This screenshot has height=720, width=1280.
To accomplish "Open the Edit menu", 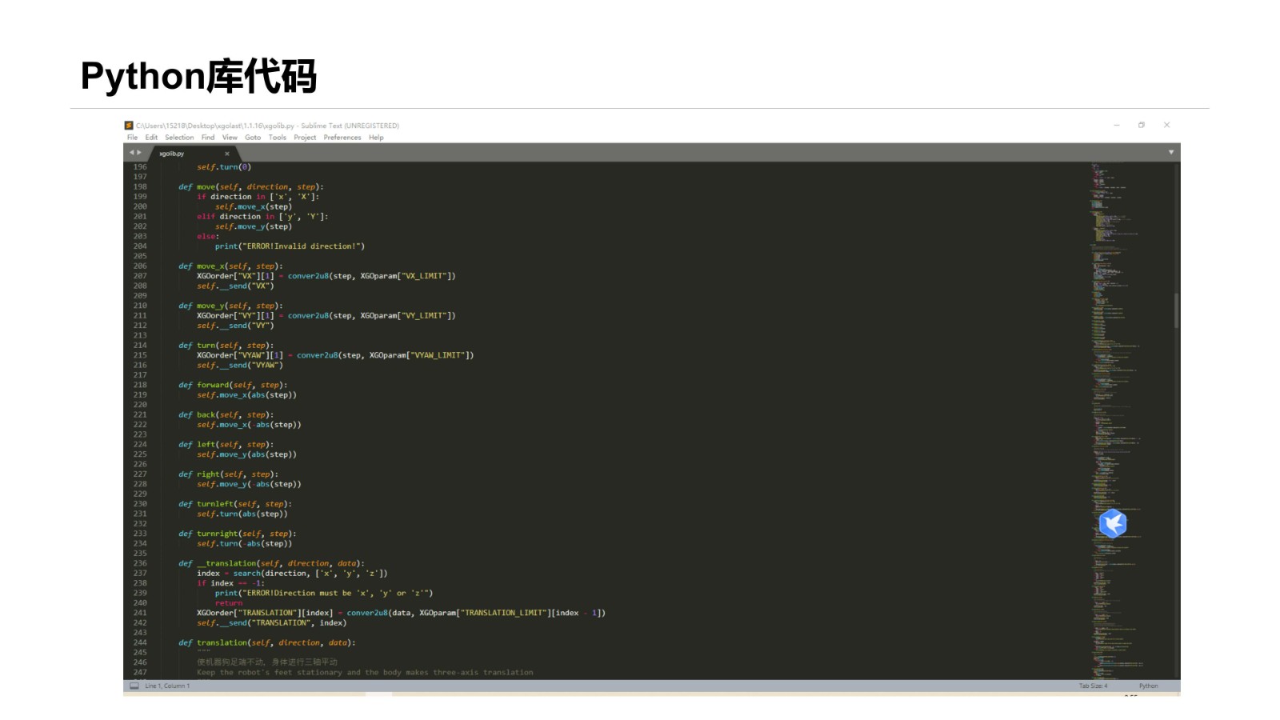I will coord(151,138).
